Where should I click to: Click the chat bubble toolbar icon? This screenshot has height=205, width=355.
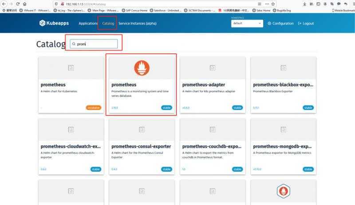(x=339, y=4)
